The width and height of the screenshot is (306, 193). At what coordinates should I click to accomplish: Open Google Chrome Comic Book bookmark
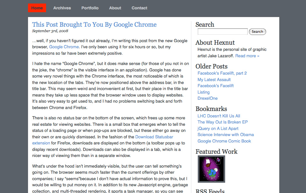[x=224, y=141]
